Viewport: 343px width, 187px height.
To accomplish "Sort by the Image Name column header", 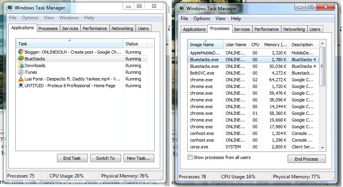I will [205, 45].
